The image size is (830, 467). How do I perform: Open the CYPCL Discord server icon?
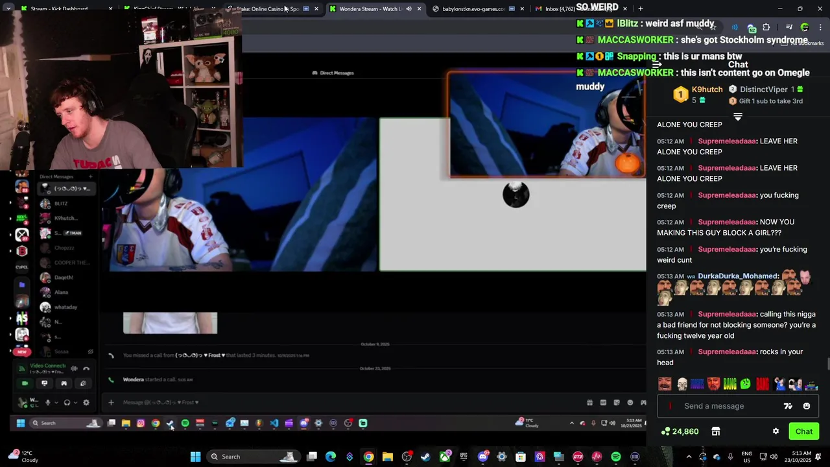(x=22, y=267)
